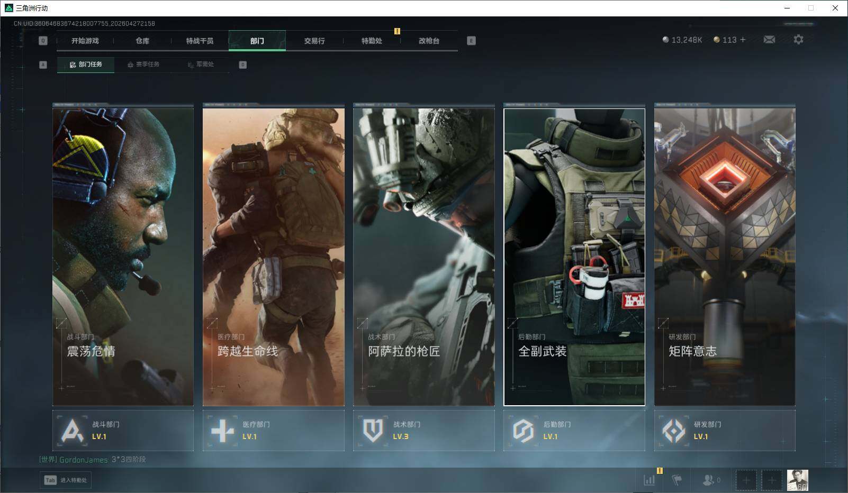Viewport: 848px width, 493px height.
Task: Click the 战术部门 shield emblem icon
Action: click(x=373, y=431)
